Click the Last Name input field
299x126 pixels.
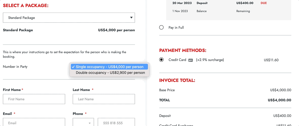[x=104, y=99]
